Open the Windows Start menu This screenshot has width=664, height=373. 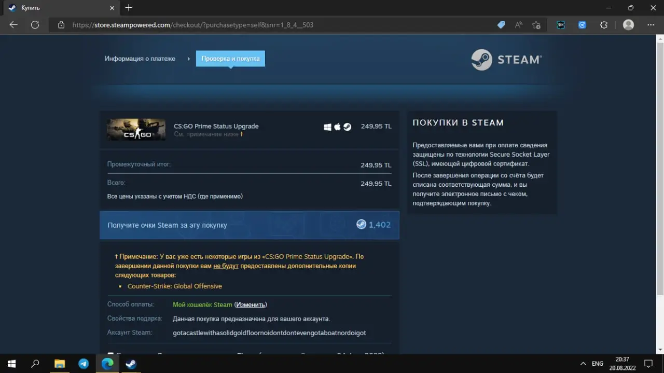(11, 364)
